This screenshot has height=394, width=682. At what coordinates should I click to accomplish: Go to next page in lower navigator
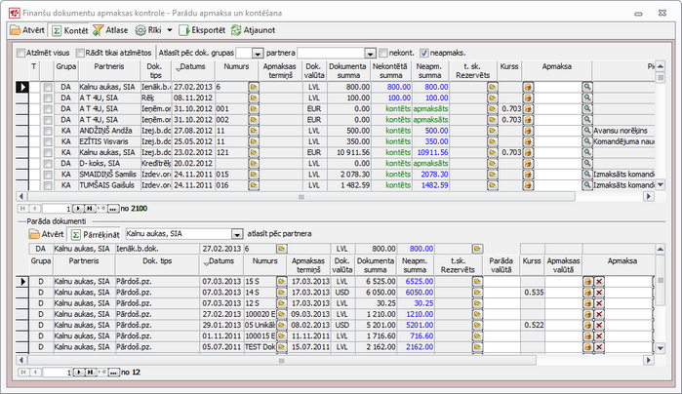pos(79,373)
